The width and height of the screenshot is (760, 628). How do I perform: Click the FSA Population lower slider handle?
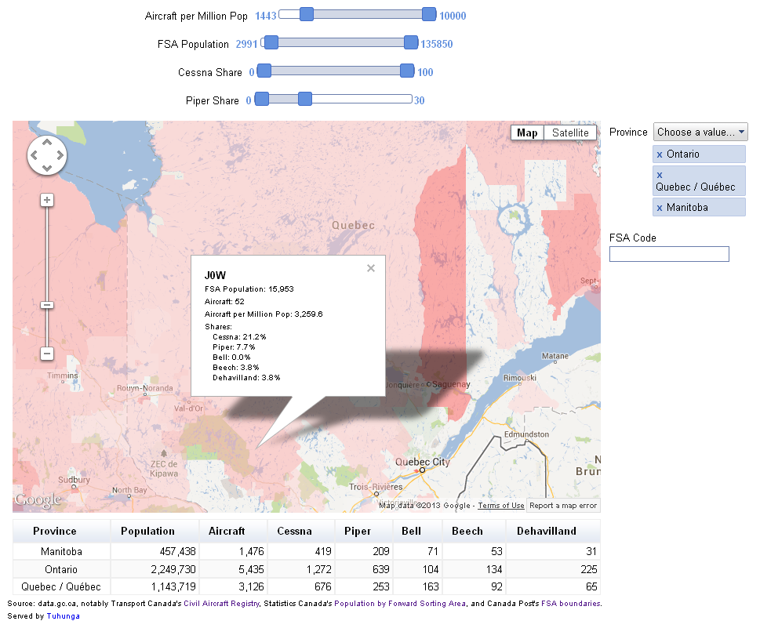[x=271, y=42]
